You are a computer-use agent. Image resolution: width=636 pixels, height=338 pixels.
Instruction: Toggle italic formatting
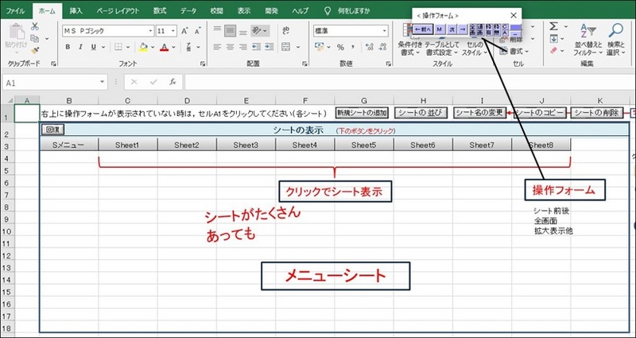tap(80, 48)
